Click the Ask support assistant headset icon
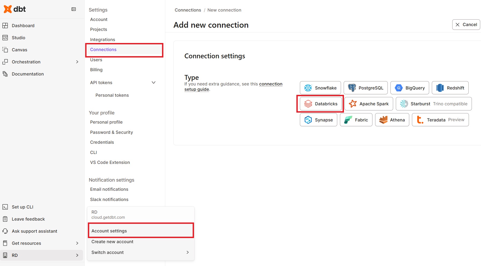 [x=5, y=231]
